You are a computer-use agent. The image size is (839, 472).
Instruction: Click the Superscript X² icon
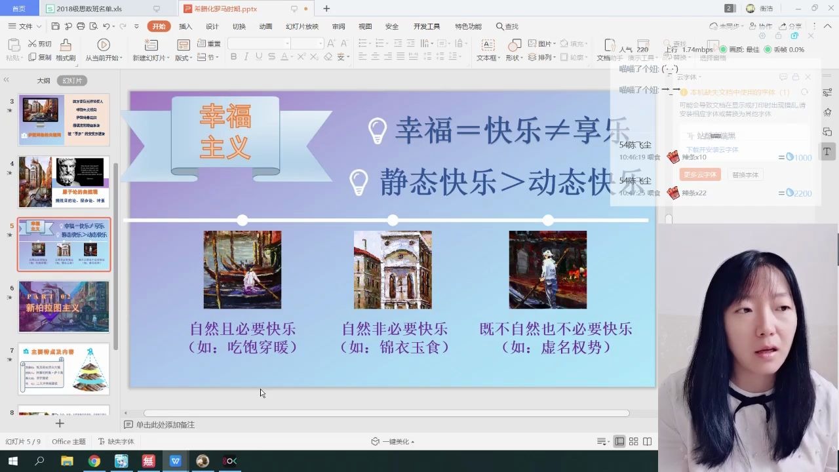[x=301, y=57]
